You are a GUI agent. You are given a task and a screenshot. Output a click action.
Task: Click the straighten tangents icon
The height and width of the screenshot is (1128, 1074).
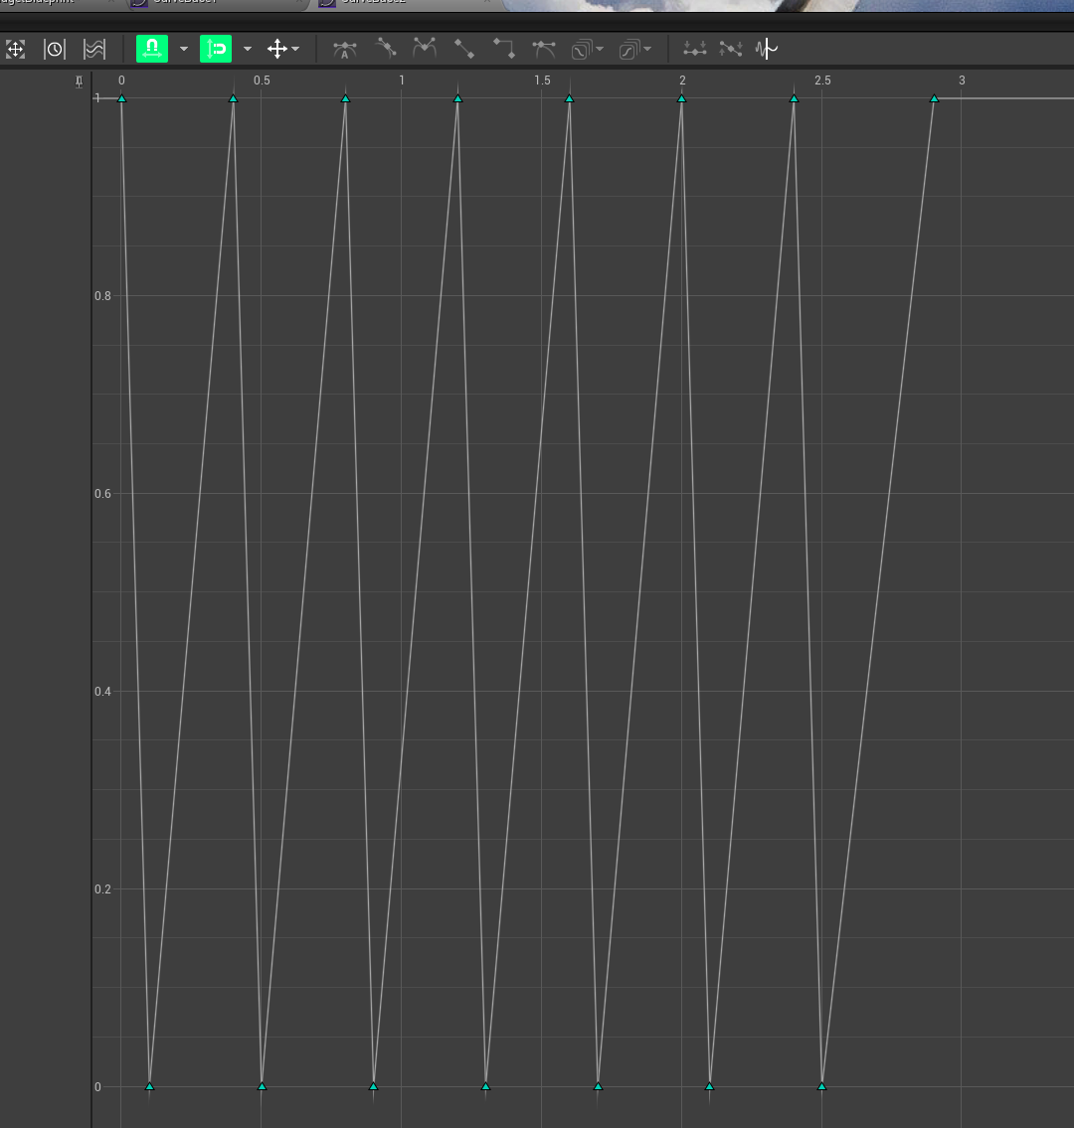point(731,49)
